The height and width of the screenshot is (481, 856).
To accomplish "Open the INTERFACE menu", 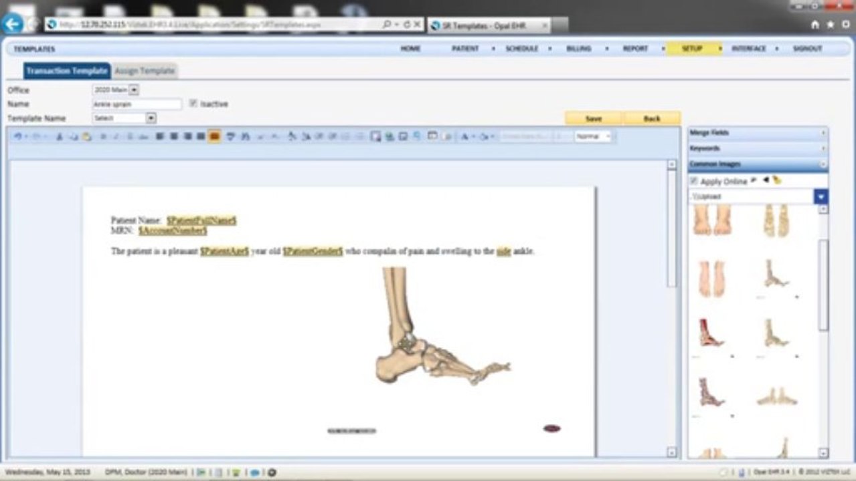I will (748, 49).
